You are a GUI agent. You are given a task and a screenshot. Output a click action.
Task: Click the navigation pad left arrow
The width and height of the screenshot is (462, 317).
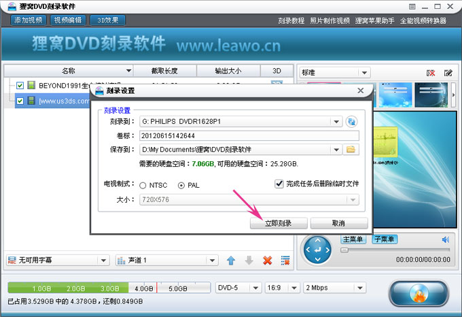point(308,250)
